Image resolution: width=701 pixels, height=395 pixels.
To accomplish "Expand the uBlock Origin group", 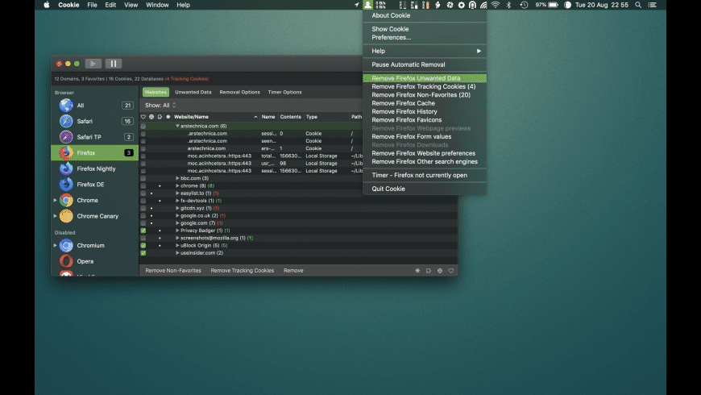I will pos(177,246).
